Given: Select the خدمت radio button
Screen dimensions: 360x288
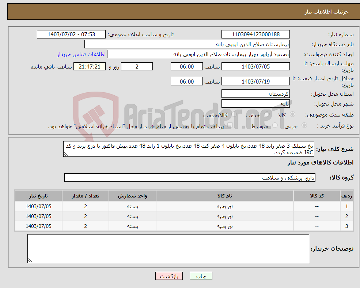Looking at the screenshot, I should 266,114.
